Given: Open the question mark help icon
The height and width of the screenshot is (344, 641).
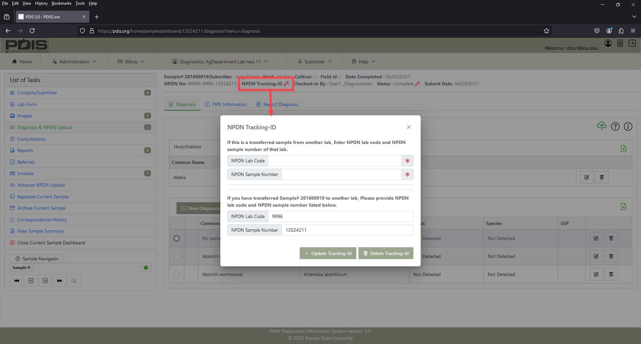Looking at the screenshot, I should coord(615,127).
